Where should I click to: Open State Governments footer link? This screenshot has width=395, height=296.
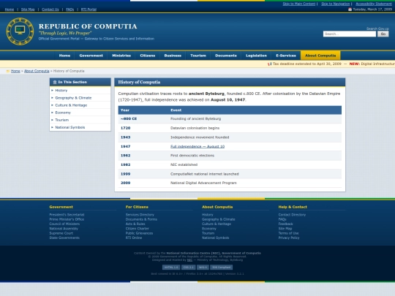[64, 238]
